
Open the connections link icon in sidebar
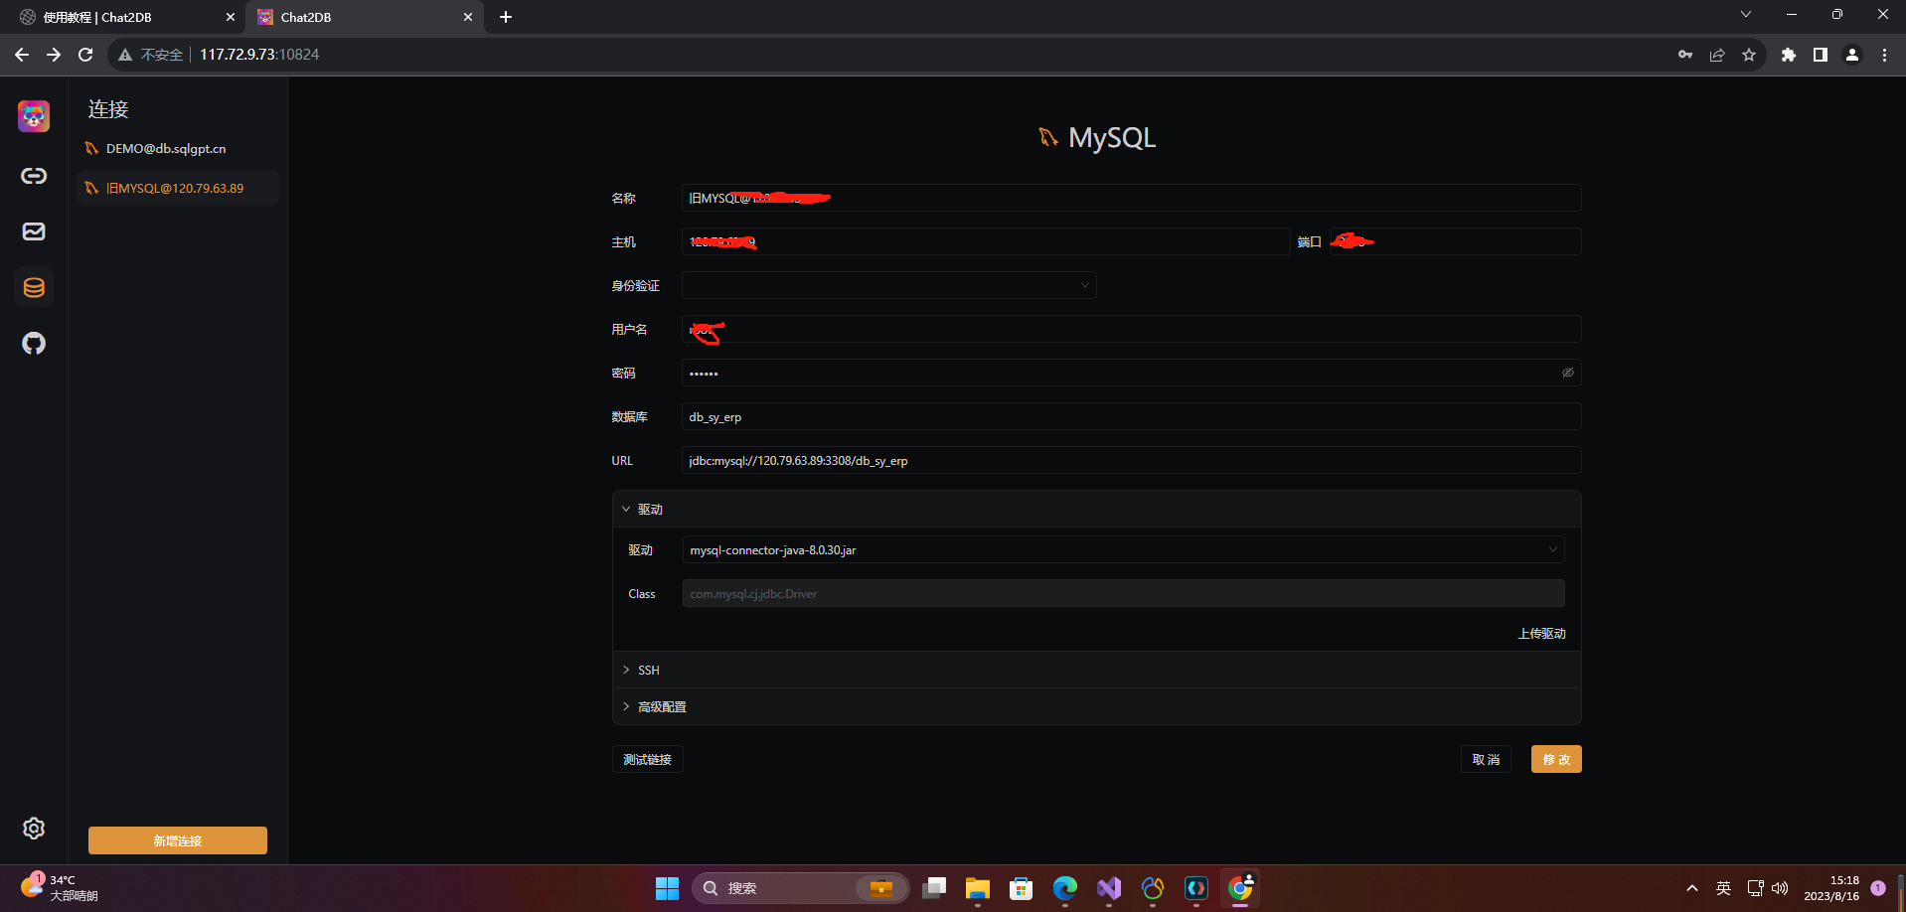(x=34, y=176)
